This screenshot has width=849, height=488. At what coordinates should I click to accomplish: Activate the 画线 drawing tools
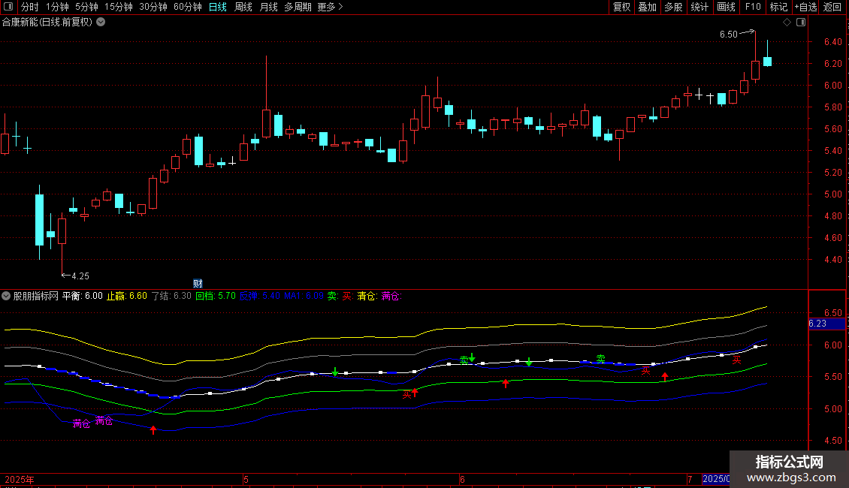[x=726, y=7]
